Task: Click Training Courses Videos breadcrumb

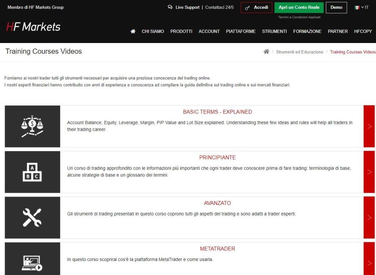Action: tap(353, 52)
